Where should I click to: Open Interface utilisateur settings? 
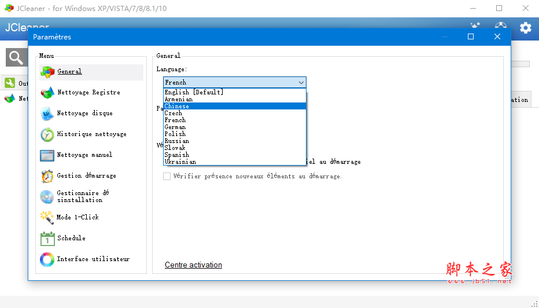pyautogui.click(x=93, y=259)
